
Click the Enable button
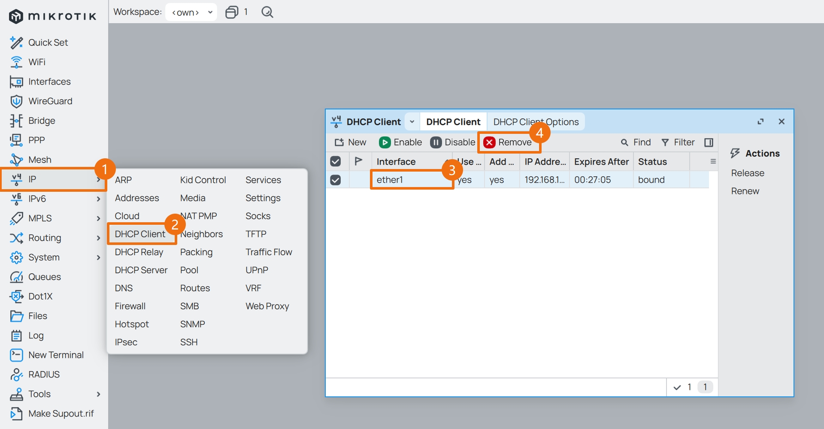[401, 142]
